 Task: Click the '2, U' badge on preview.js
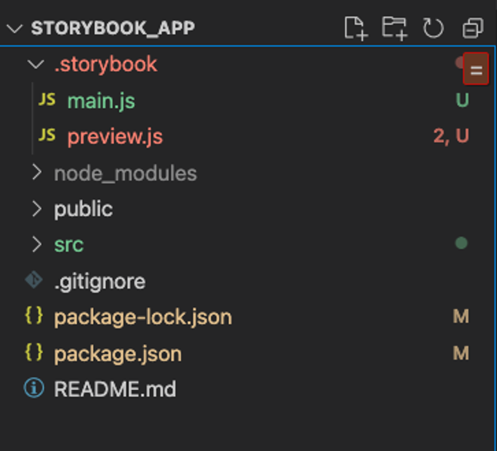pos(451,136)
